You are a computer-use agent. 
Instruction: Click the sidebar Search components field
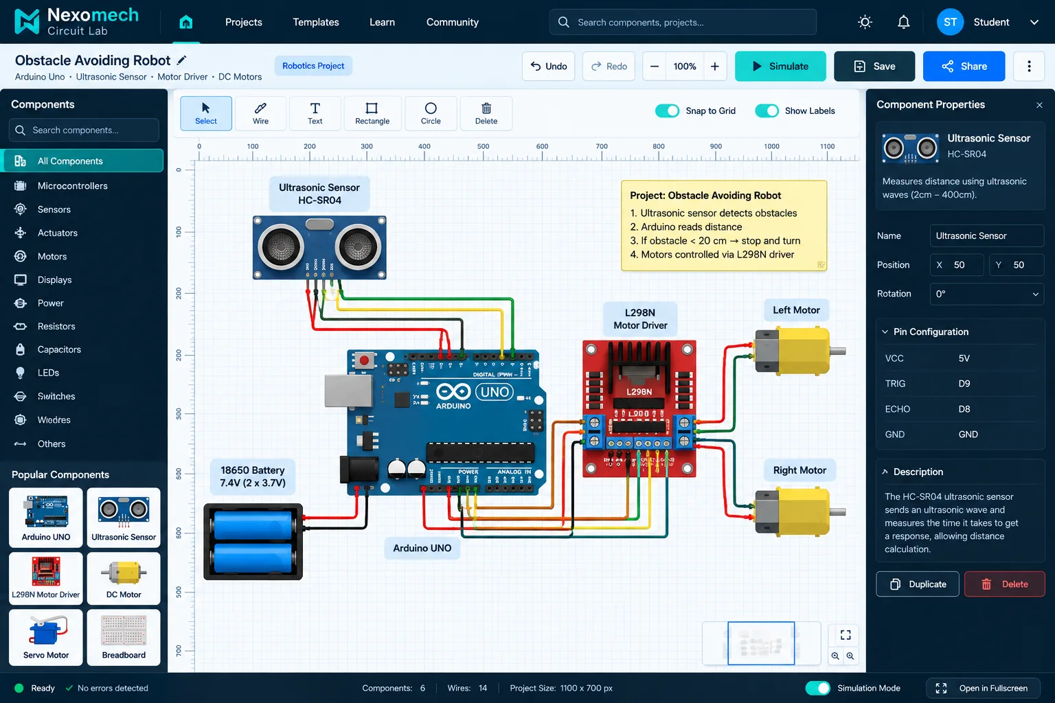84,130
